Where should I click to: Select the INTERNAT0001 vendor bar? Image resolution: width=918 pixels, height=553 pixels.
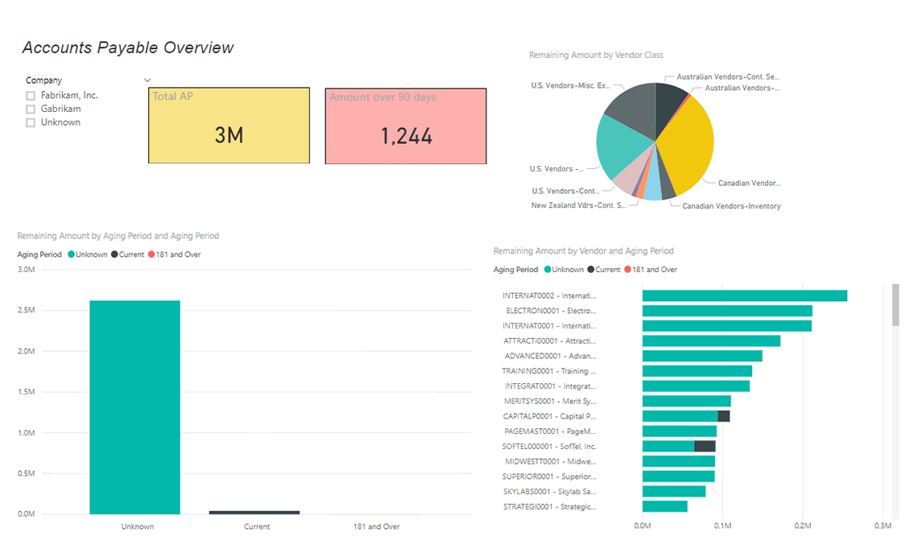727,326
